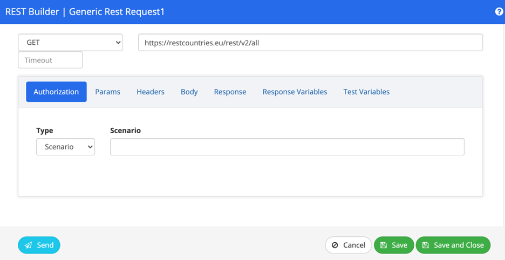Click the Save and Close button
Viewport: 505px width, 260px height.
[453, 245]
